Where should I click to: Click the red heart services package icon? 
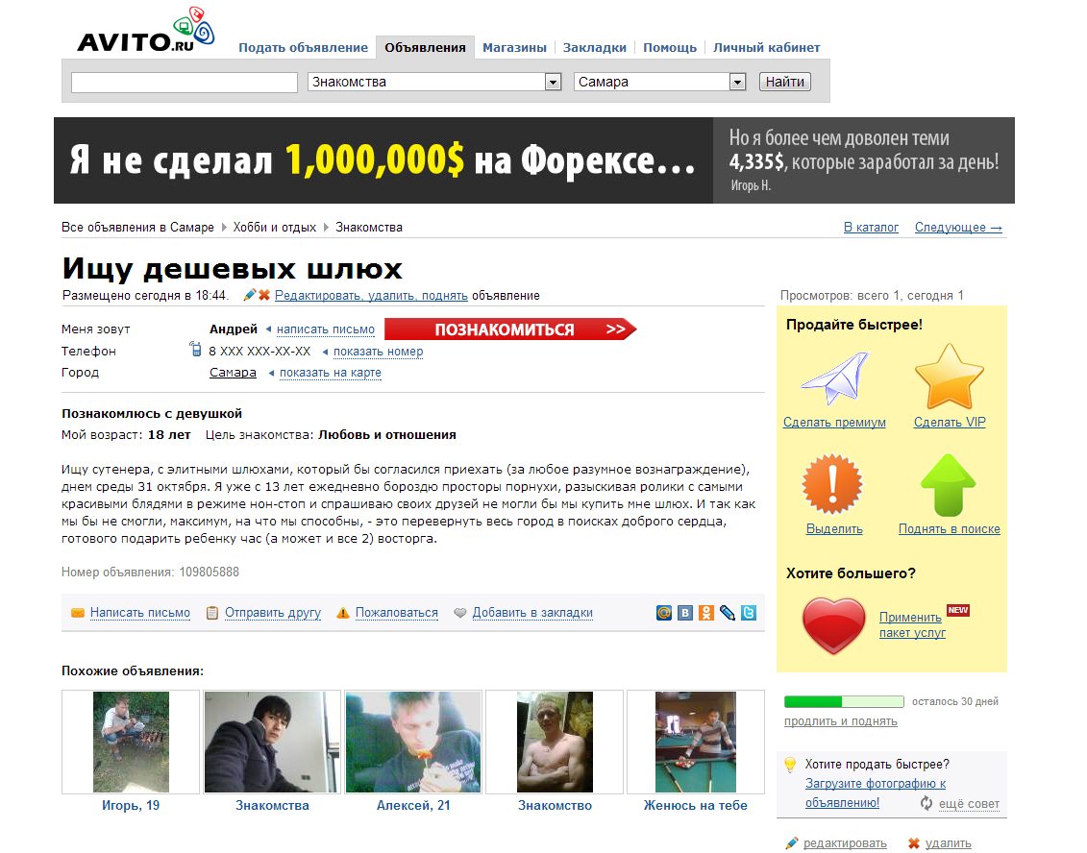[x=835, y=624]
